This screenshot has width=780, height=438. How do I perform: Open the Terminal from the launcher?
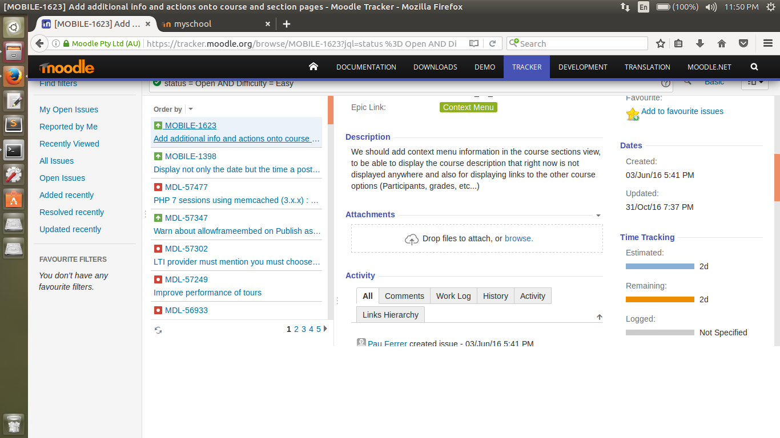pyautogui.click(x=14, y=151)
